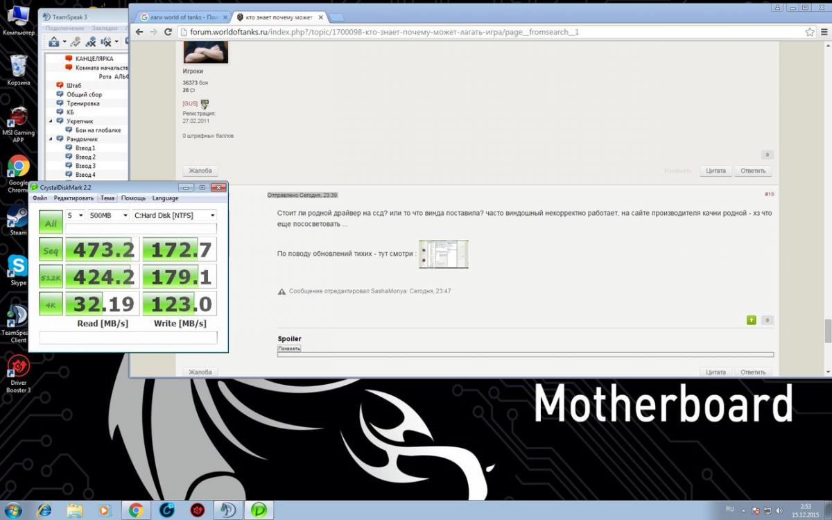Open Файл menu in CrystalDiskMark
Viewport: 832px width, 520px height.
[x=40, y=198]
